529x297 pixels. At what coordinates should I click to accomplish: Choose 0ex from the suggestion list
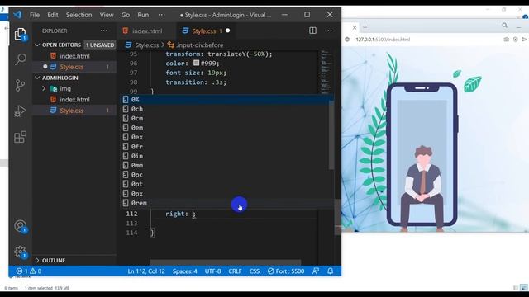click(x=225, y=137)
